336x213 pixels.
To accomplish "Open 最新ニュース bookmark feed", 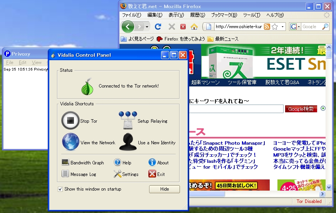I will pos(223,39).
